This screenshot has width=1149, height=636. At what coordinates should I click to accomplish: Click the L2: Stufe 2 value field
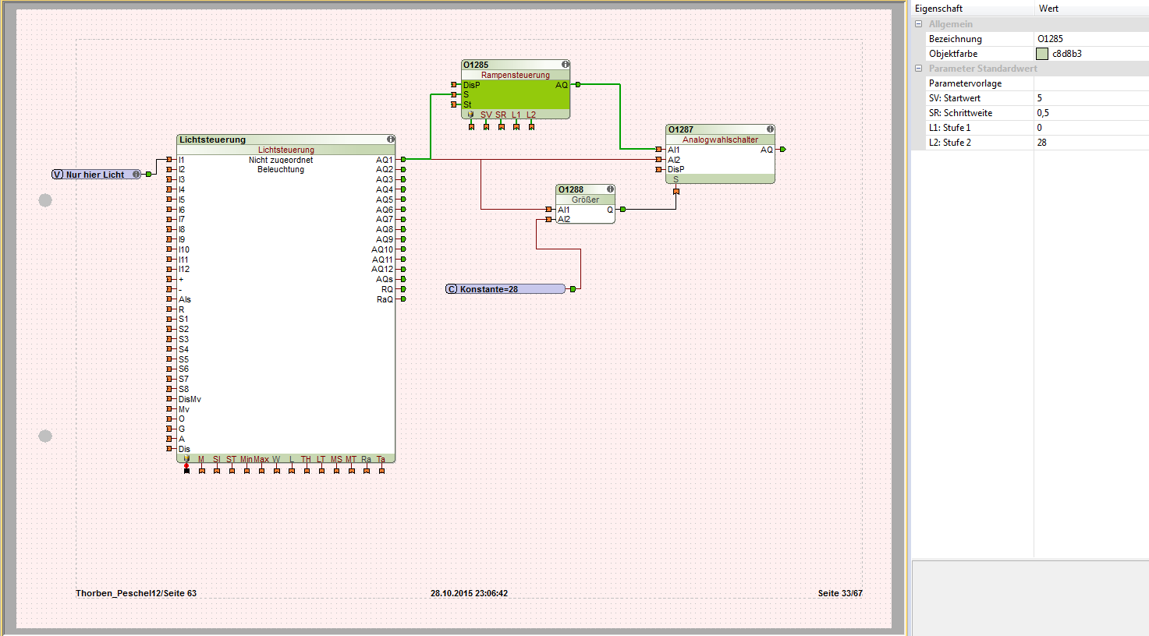(1090, 143)
